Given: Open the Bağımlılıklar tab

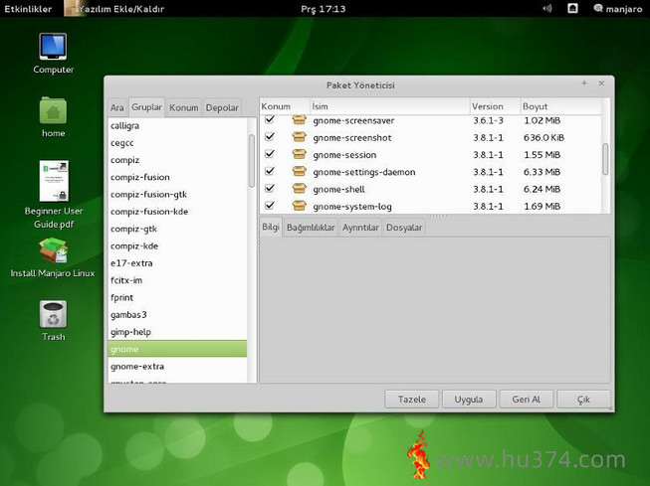Looking at the screenshot, I should pos(311,228).
